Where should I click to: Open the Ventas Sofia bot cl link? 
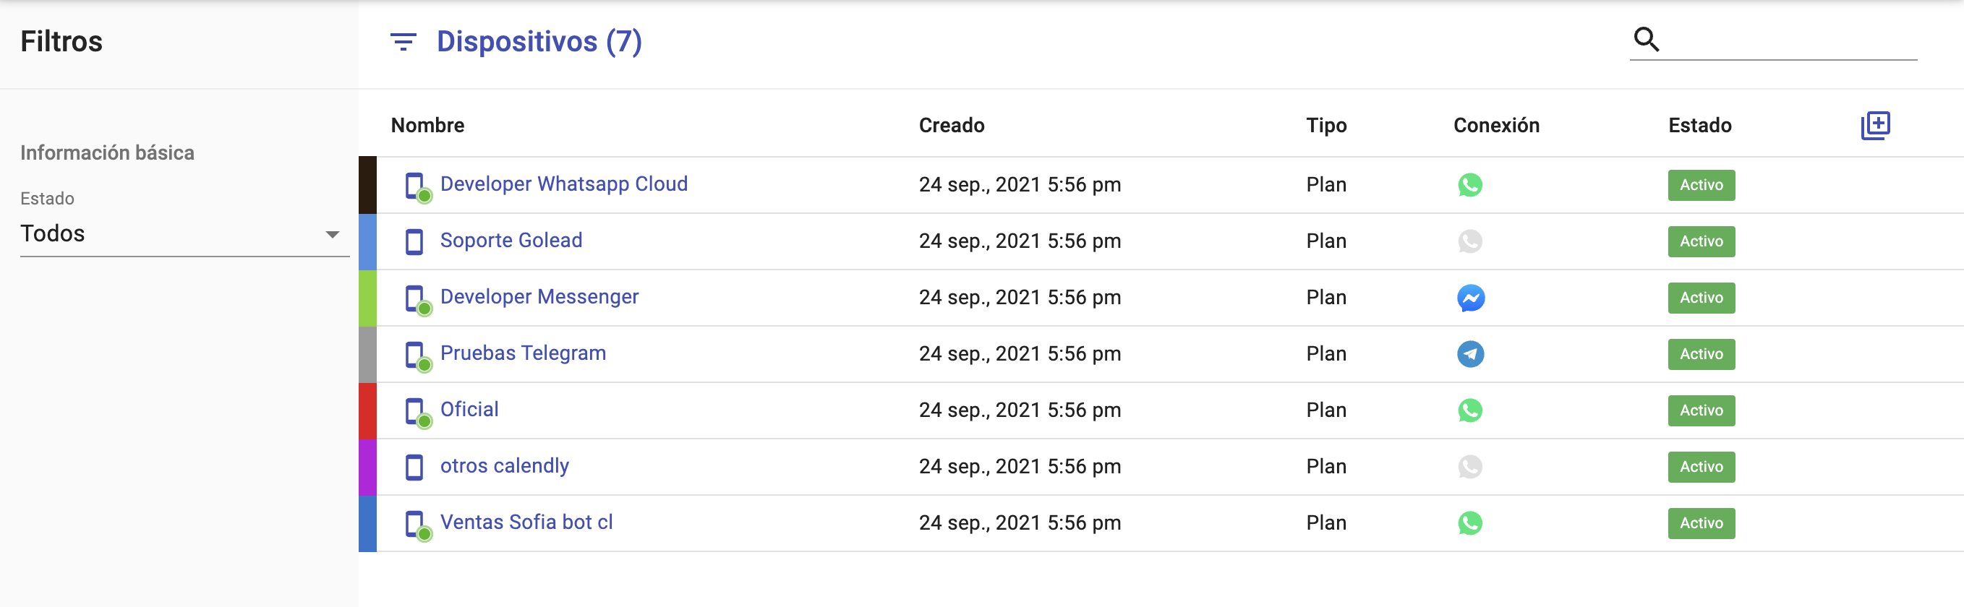pos(526,522)
